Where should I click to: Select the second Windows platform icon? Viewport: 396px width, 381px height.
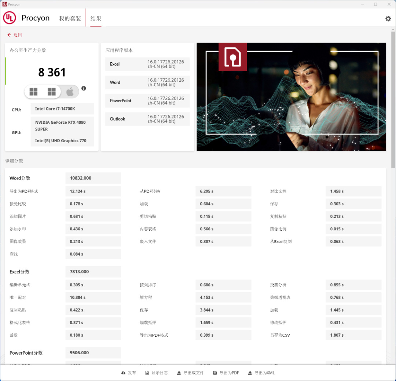point(52,91)
